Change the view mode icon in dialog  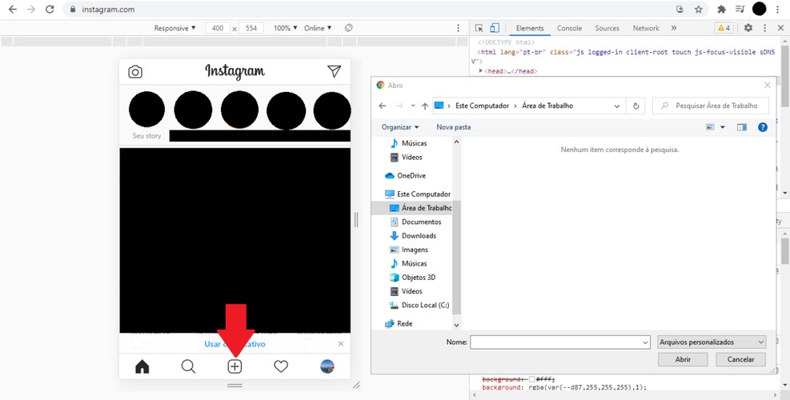coord(711,127)
